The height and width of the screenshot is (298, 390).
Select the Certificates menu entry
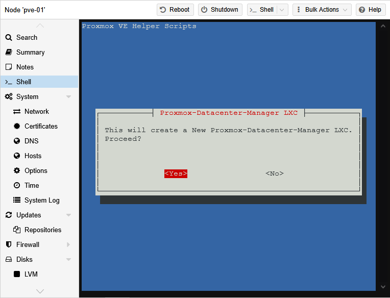[39, 126]
